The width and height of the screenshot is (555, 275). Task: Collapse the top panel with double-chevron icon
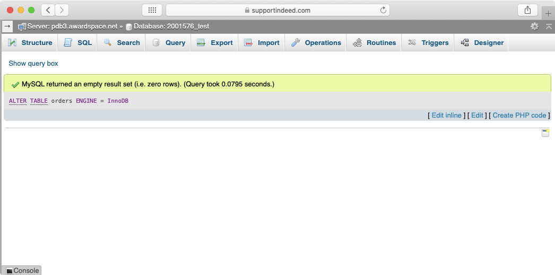click(549, 26)
